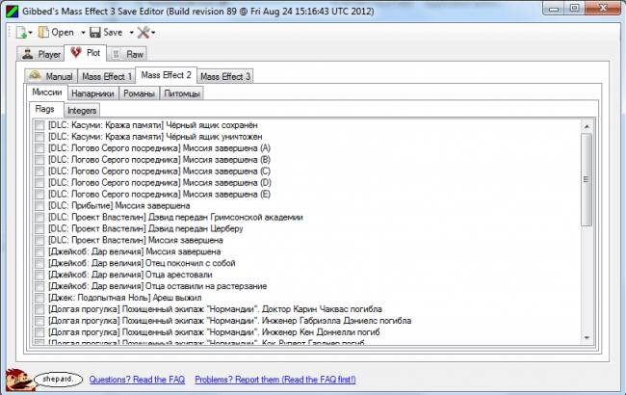
Task: Open the Questions? Read the FAQ link
Action: pyautogui.click(x=137, y=380)
